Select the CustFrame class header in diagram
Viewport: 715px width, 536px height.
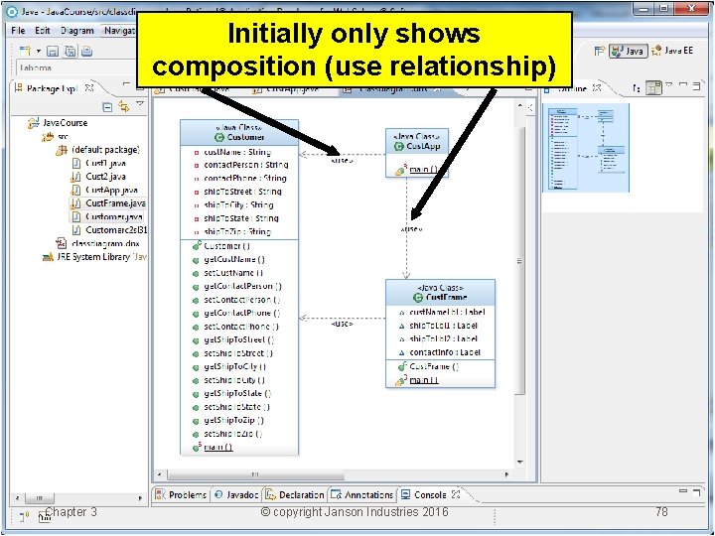pyautogui.click(x=441, y=293)
